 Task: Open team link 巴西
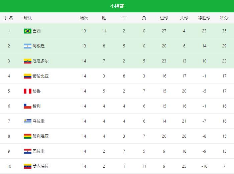36,31
